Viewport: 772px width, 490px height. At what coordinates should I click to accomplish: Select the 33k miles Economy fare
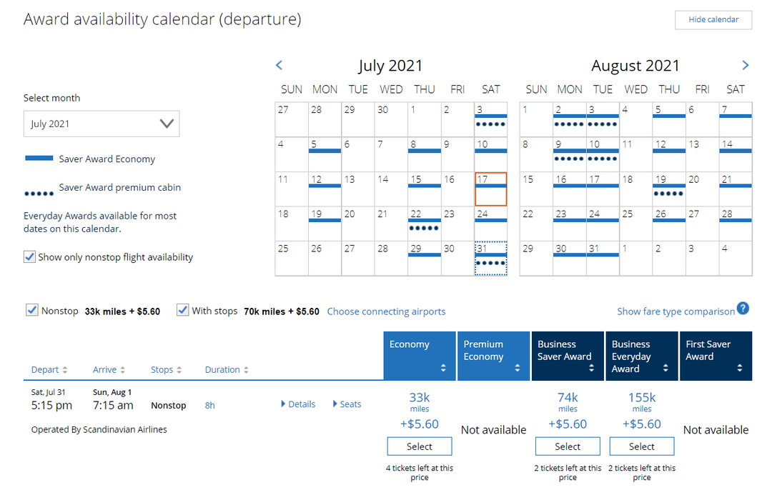pos(420,446)
